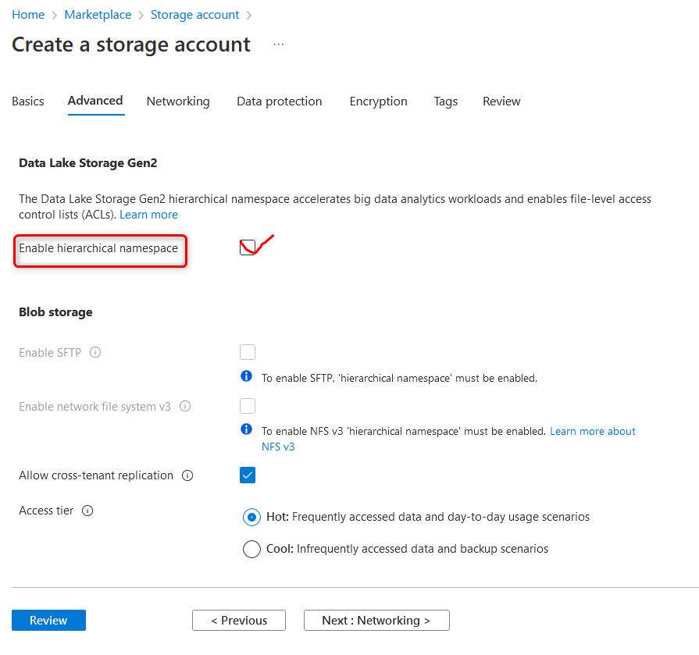Click info icon next to Enable SFTP
This screenshot has width=699, height=655.
click(x=95, y=352)
